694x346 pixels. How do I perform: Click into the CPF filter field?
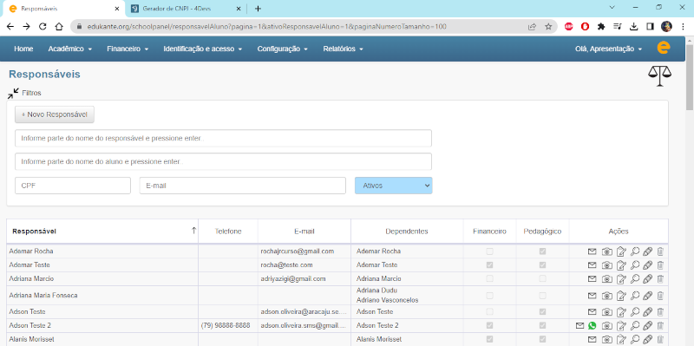tap(73, 186)
